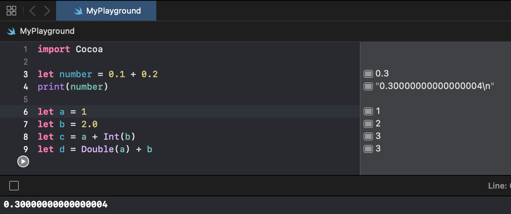Click the word Cocoa in the import line

click(89, 49)
